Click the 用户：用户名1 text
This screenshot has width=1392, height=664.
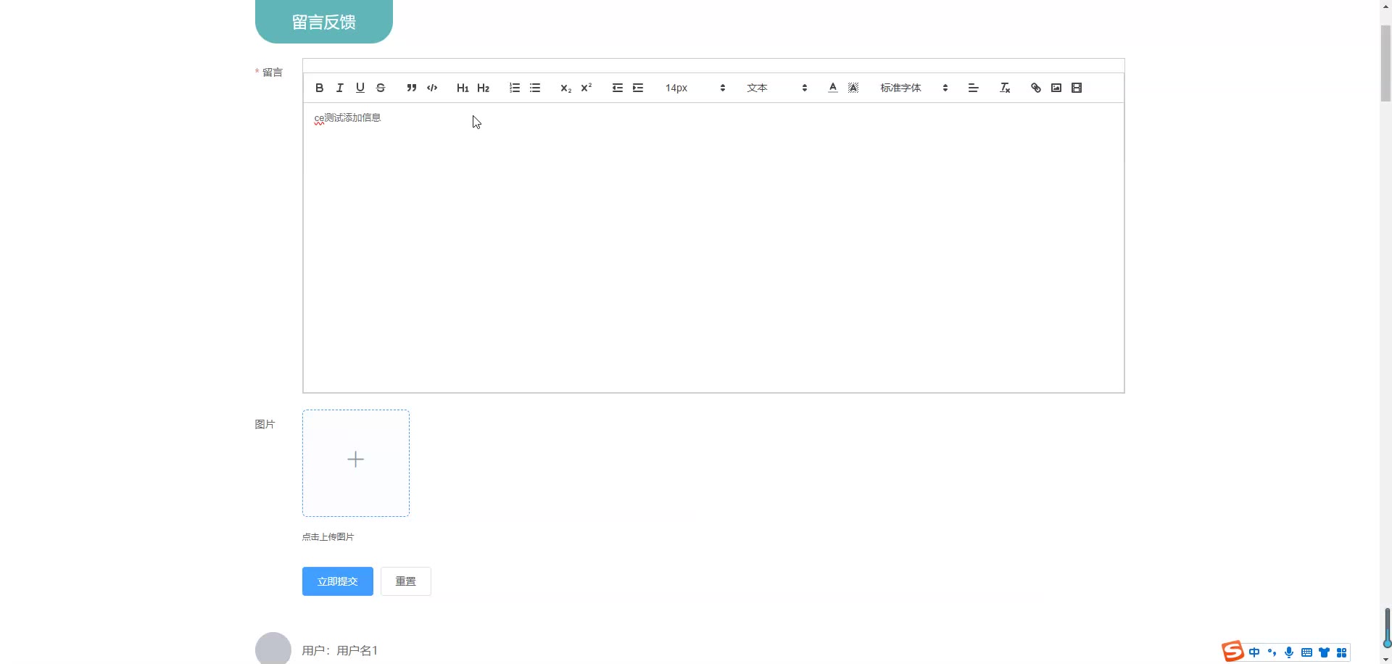(x=340, y=650)
